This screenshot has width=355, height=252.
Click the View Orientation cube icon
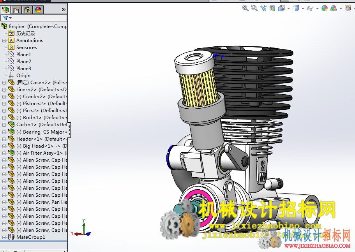[281, 8]
